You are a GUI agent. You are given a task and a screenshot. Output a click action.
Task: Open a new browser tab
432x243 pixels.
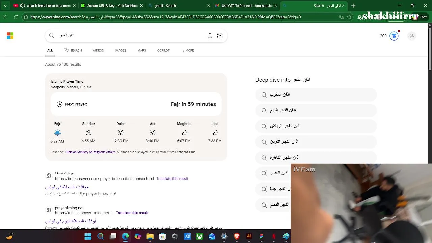(353, 6)
